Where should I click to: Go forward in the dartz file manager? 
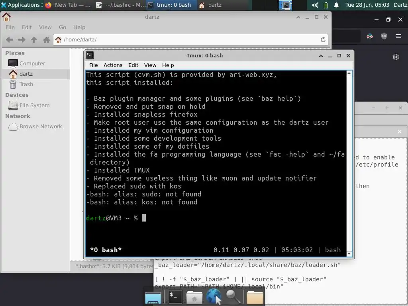coord(22,39)
